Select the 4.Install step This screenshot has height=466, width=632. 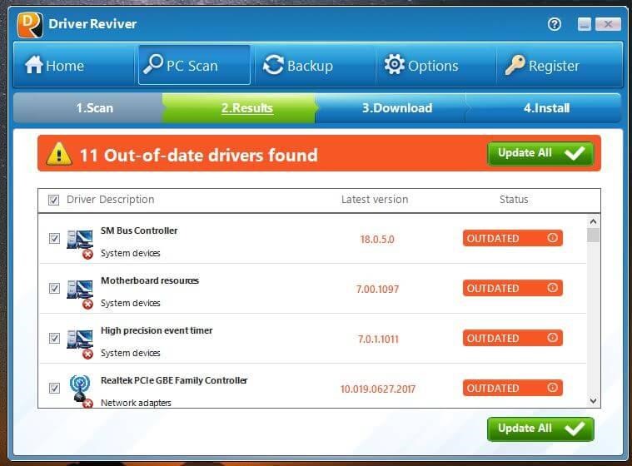(x=544, y=108)
